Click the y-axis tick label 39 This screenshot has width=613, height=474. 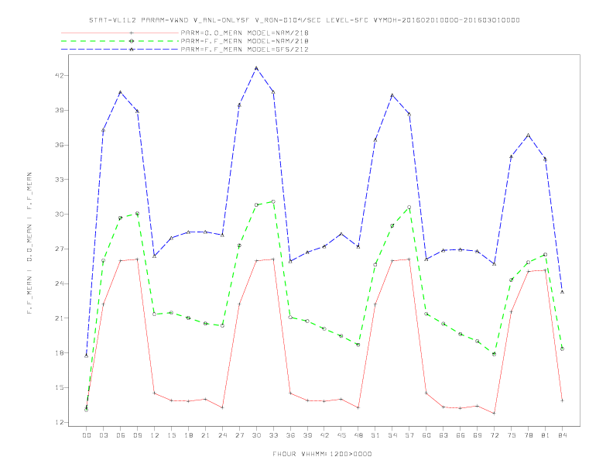pyautogui.click(x=59, y=110)
